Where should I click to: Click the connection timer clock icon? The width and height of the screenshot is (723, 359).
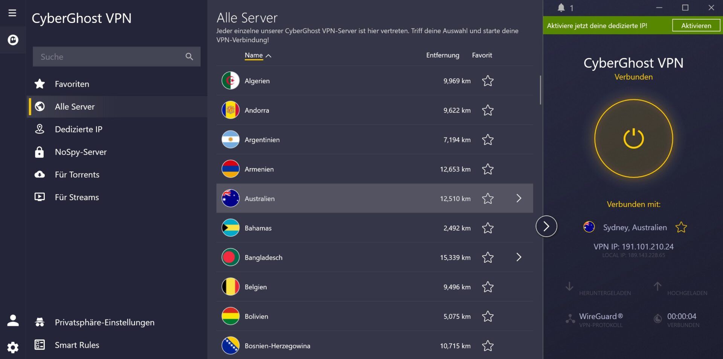658,319
